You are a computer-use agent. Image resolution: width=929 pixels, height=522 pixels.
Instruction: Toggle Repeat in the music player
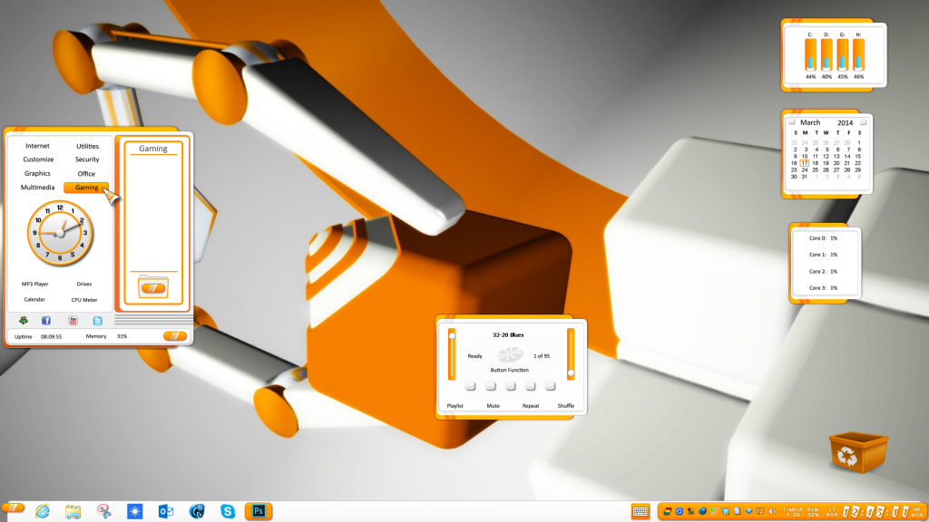tap(530, 405)
